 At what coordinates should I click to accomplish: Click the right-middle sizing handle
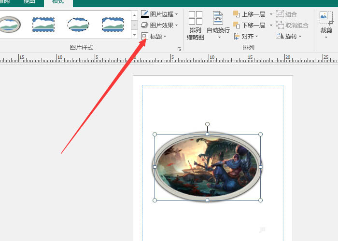[x=260, y=167]
